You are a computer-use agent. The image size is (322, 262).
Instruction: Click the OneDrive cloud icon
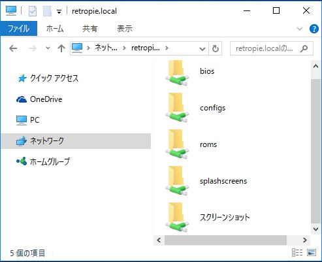click(22, 99)
